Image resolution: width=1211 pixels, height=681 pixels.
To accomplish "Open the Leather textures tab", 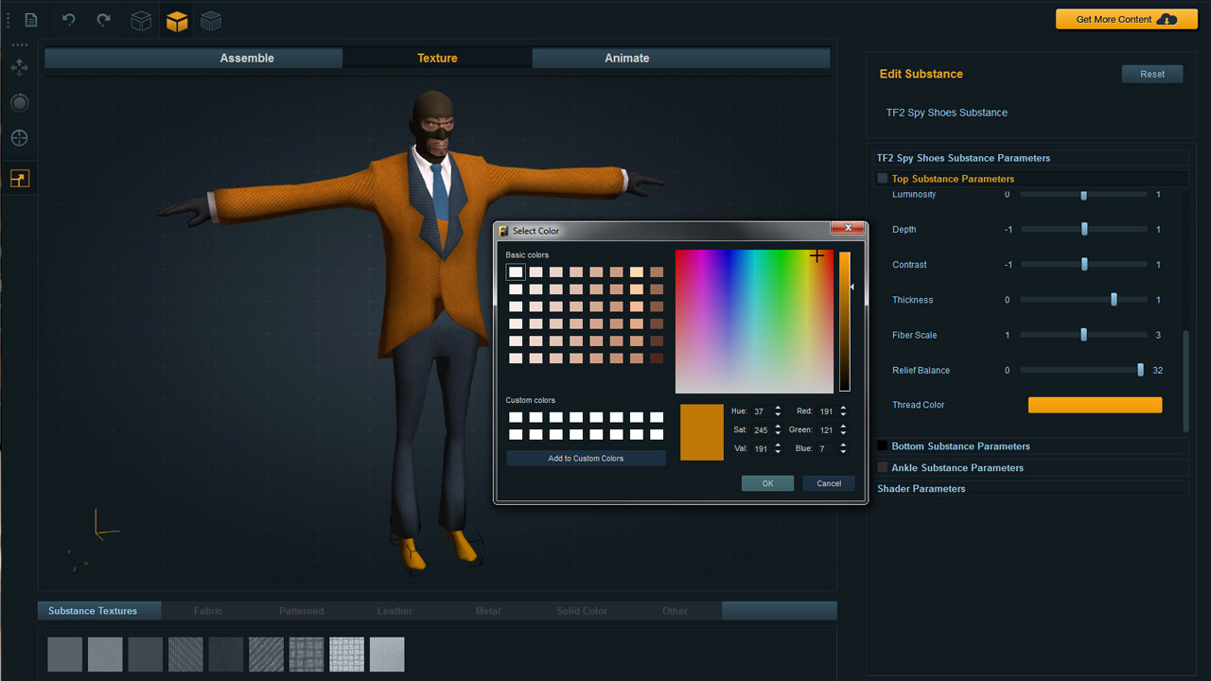I will click(x=395, y=611).
